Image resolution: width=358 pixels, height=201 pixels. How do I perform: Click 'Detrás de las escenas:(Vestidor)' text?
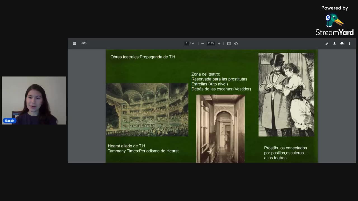[221, 89]
